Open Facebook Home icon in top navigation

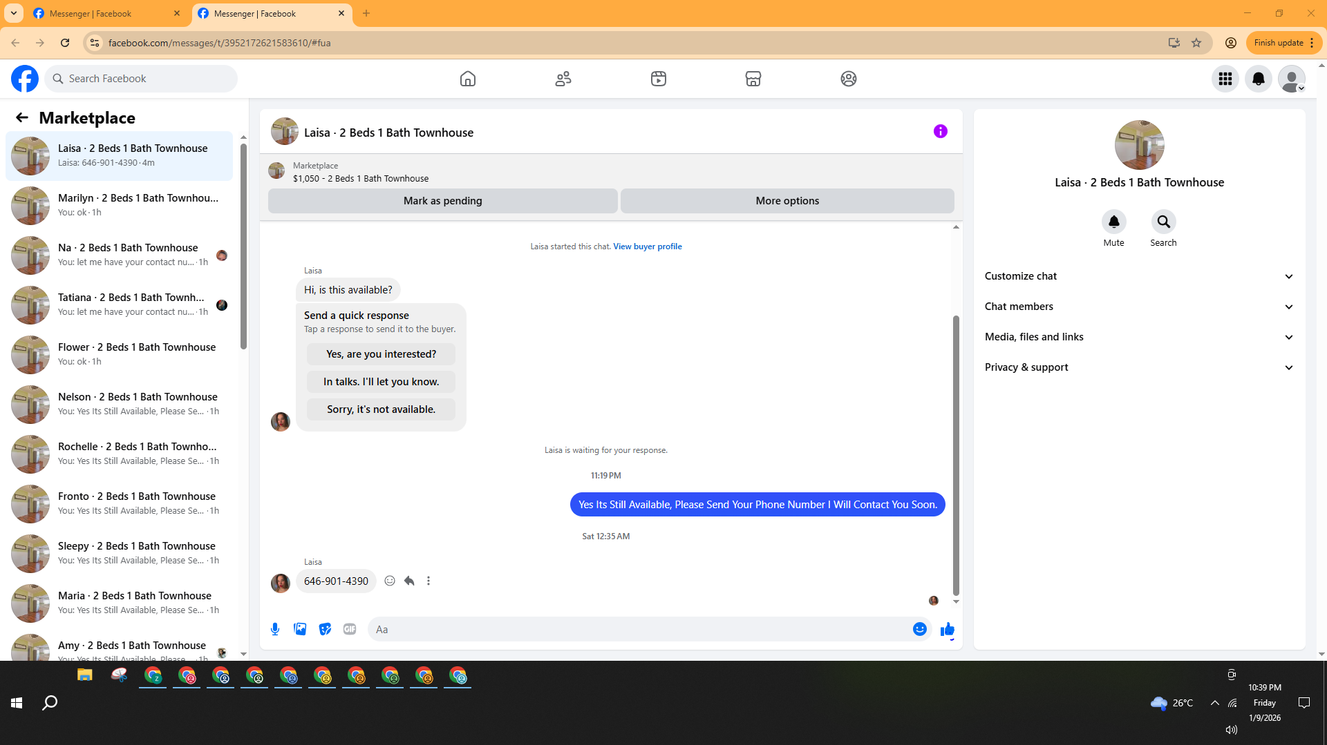coord(468,79)
